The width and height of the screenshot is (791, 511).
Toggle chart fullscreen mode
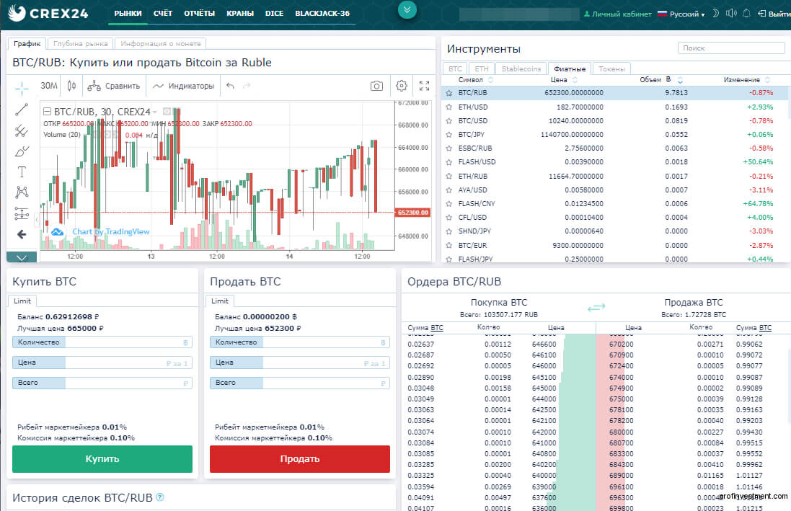tap(424, 86)
